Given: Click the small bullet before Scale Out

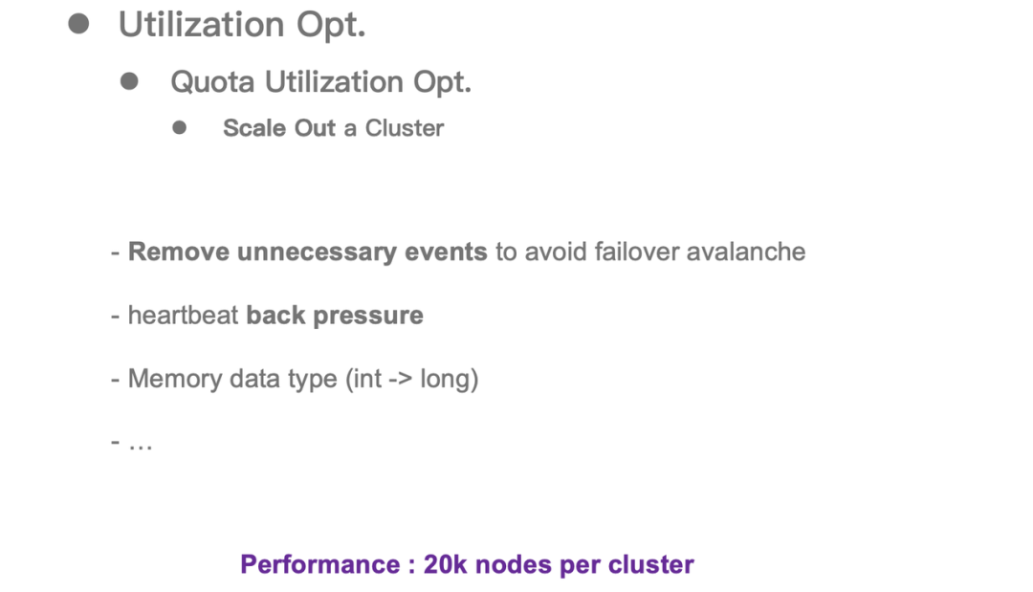Looking at the screenshot, I should pyautogui.click(x=180, y=127).
